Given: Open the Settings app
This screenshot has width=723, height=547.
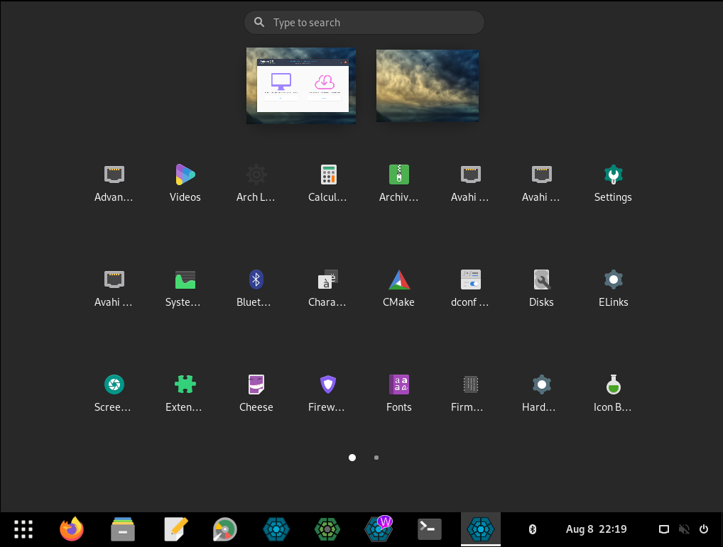Looking at the screenshot, I should [612, 182].
